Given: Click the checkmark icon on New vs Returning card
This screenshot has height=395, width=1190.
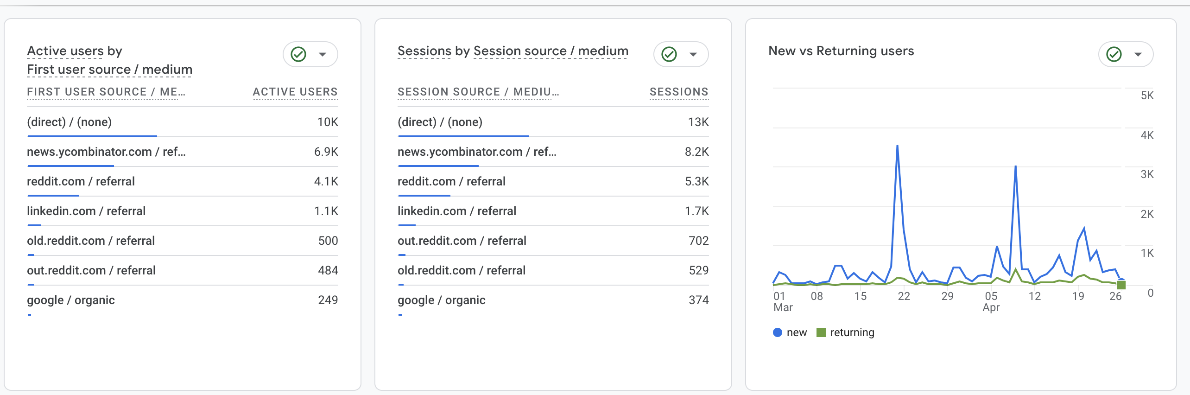Looking at the screenshot, I should pos(1114,54).
